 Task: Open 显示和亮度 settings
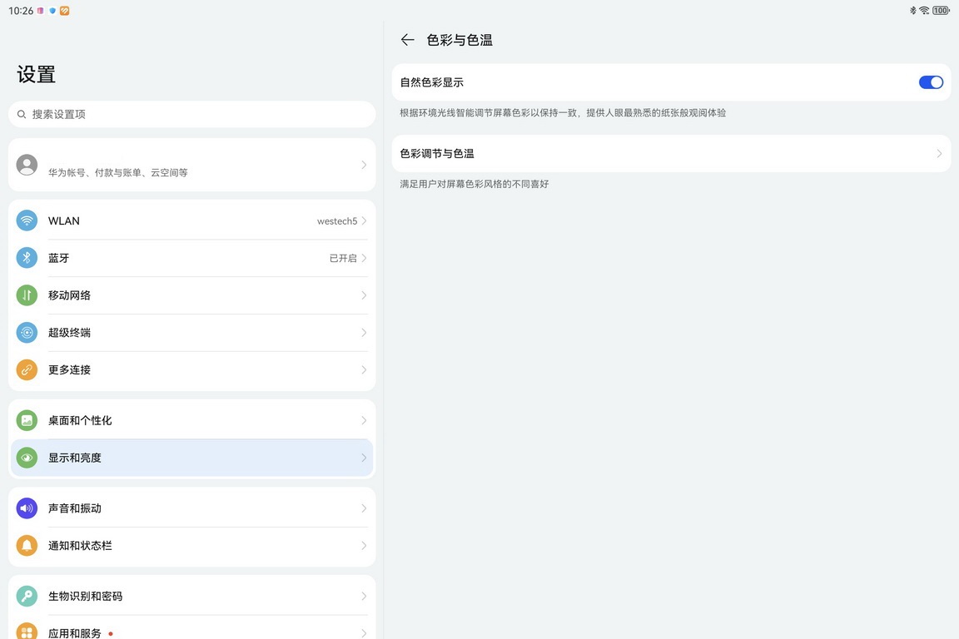[192, 458]
